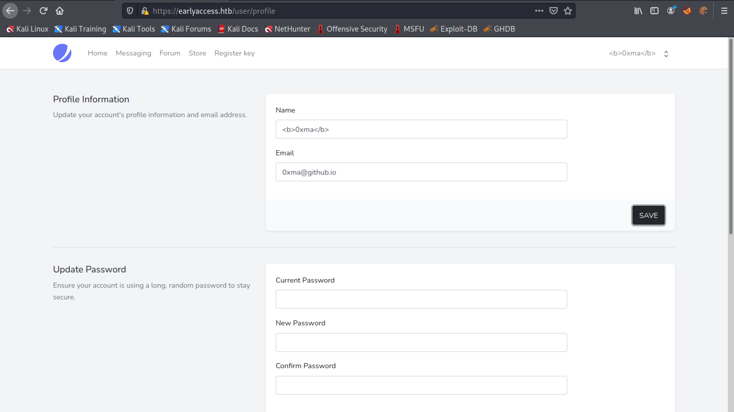Focus the Current Password field
Screen dimensions: 734x412
tap(421, 299)
